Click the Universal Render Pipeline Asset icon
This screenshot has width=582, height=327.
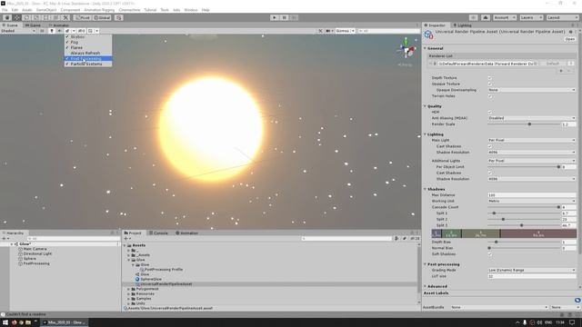428,35
